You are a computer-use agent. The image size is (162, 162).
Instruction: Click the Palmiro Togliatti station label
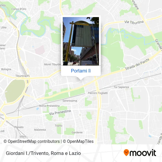coord(98,93)
